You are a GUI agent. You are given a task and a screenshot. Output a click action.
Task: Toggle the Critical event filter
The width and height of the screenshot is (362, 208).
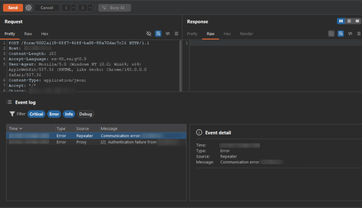click(x=36, y=114)
